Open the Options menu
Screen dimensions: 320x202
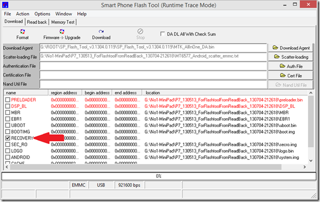[x=42, y=14]
